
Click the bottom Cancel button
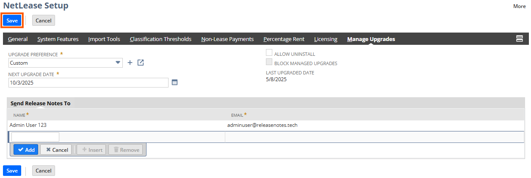click(43, 170)
